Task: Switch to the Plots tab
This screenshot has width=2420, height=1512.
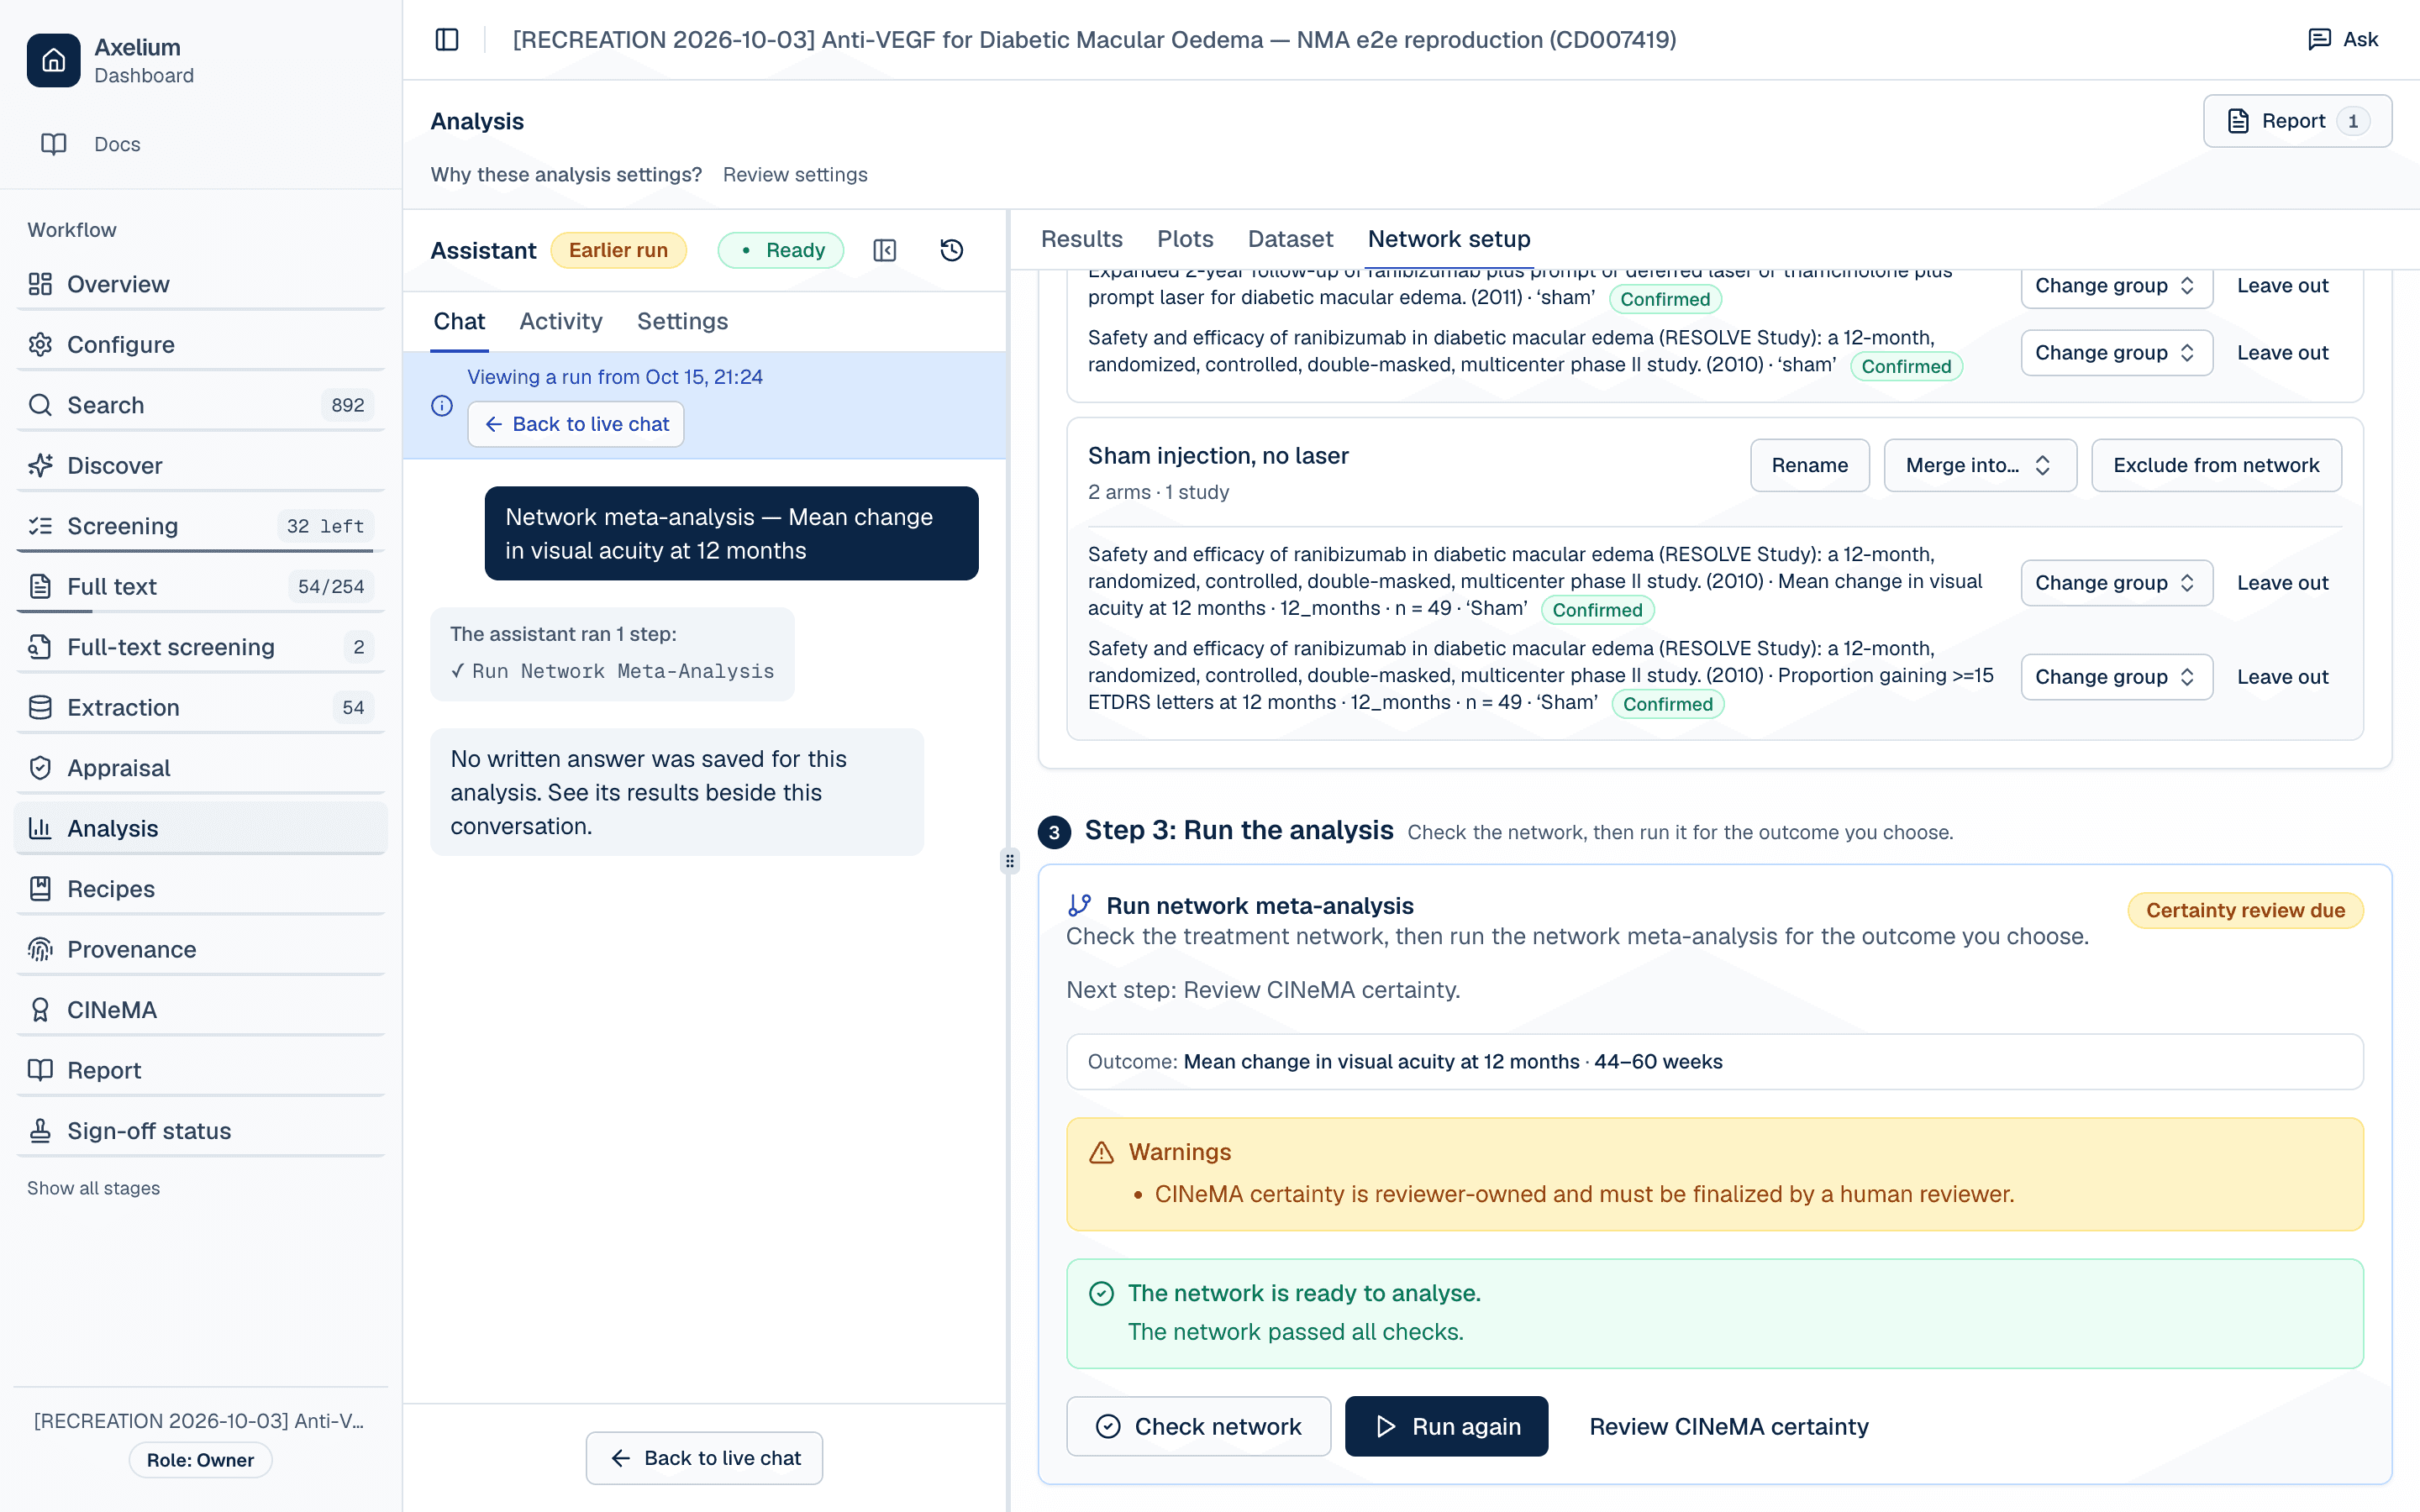Action: (x=1185, y=239)
